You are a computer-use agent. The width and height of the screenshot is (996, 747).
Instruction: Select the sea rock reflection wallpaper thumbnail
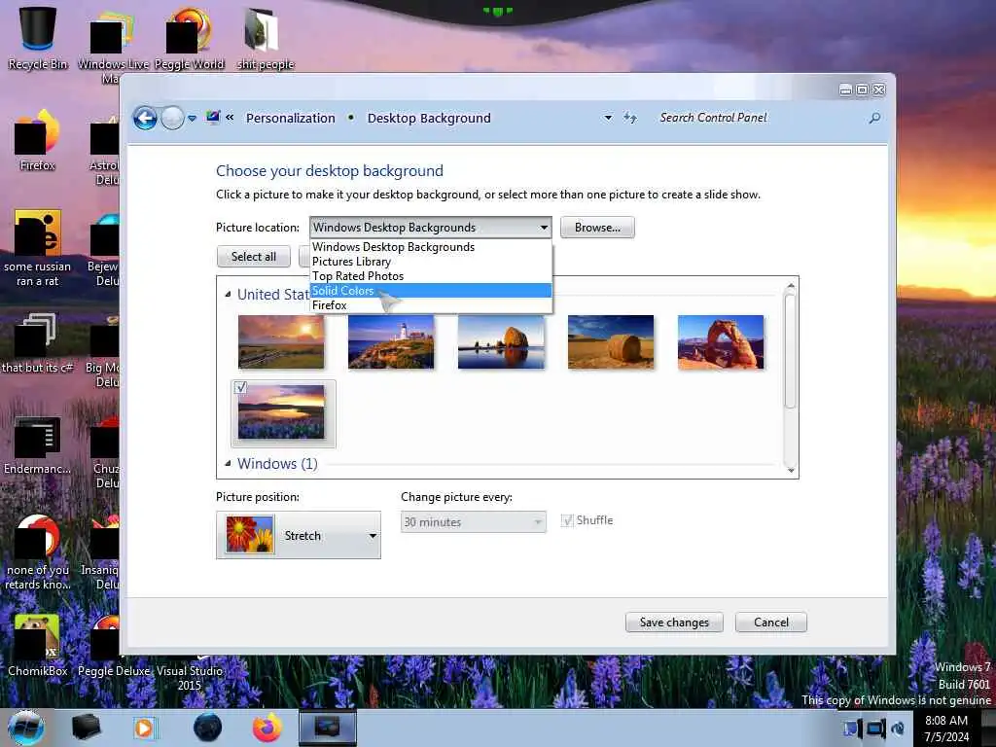501,341
